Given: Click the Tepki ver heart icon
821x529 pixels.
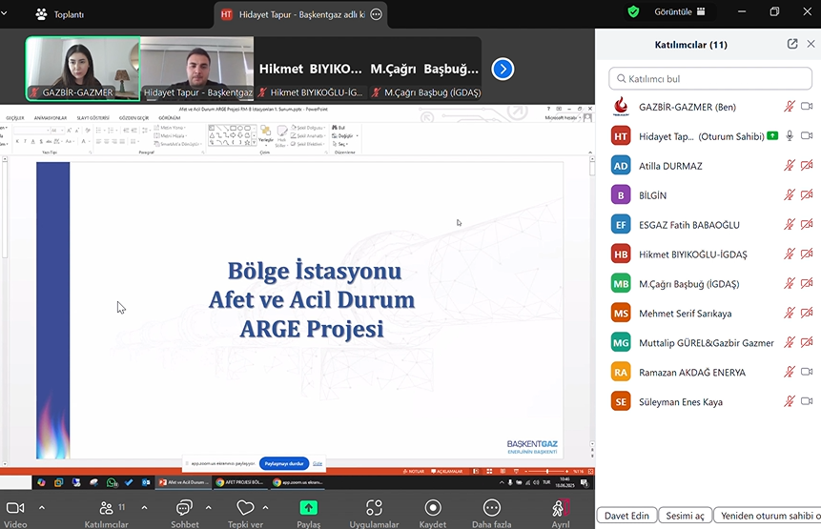Looking at the screenshot, I should [x=245, y=507].
